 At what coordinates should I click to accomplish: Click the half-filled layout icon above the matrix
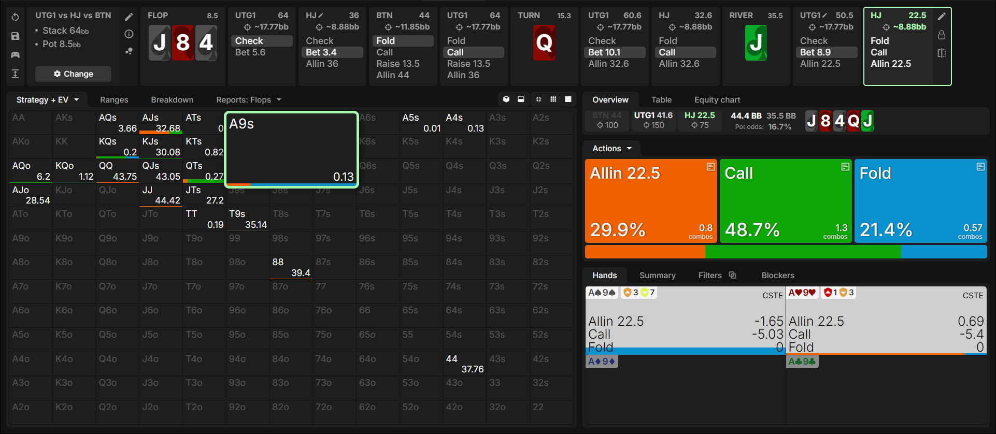coord(521,99)
